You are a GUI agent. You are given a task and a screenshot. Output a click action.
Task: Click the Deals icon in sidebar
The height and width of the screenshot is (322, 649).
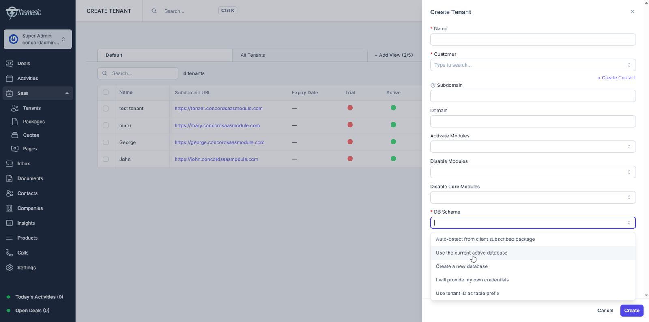click(9, 64)
